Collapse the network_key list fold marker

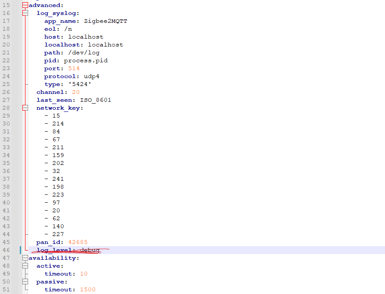pos(25,108)
